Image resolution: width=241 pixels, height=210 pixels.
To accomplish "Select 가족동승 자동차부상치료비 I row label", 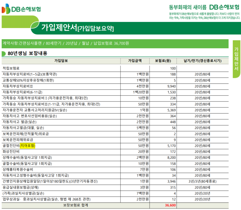I will coord(45,98).
